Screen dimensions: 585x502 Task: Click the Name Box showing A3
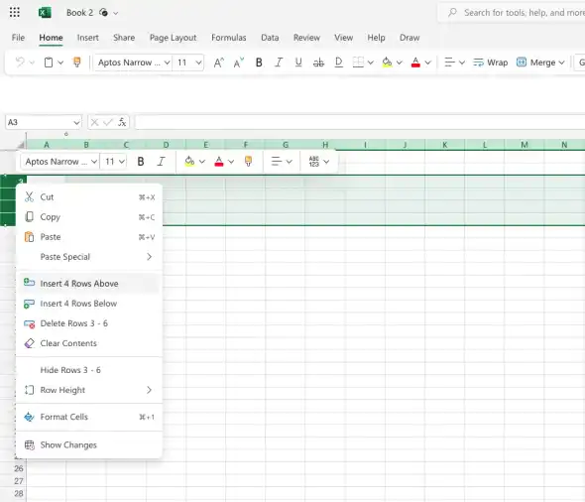pyautogui.click(x=44, y=122)
